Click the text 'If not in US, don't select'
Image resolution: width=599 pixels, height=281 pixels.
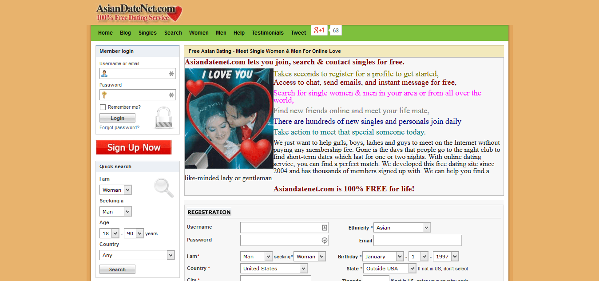coord(443,269)
